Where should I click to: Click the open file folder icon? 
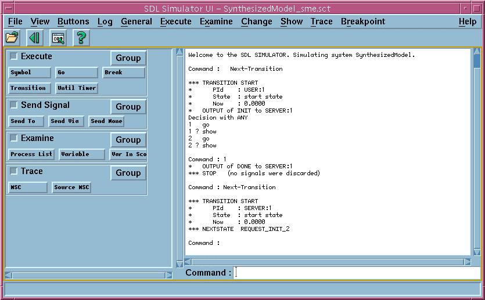(12, 38)
